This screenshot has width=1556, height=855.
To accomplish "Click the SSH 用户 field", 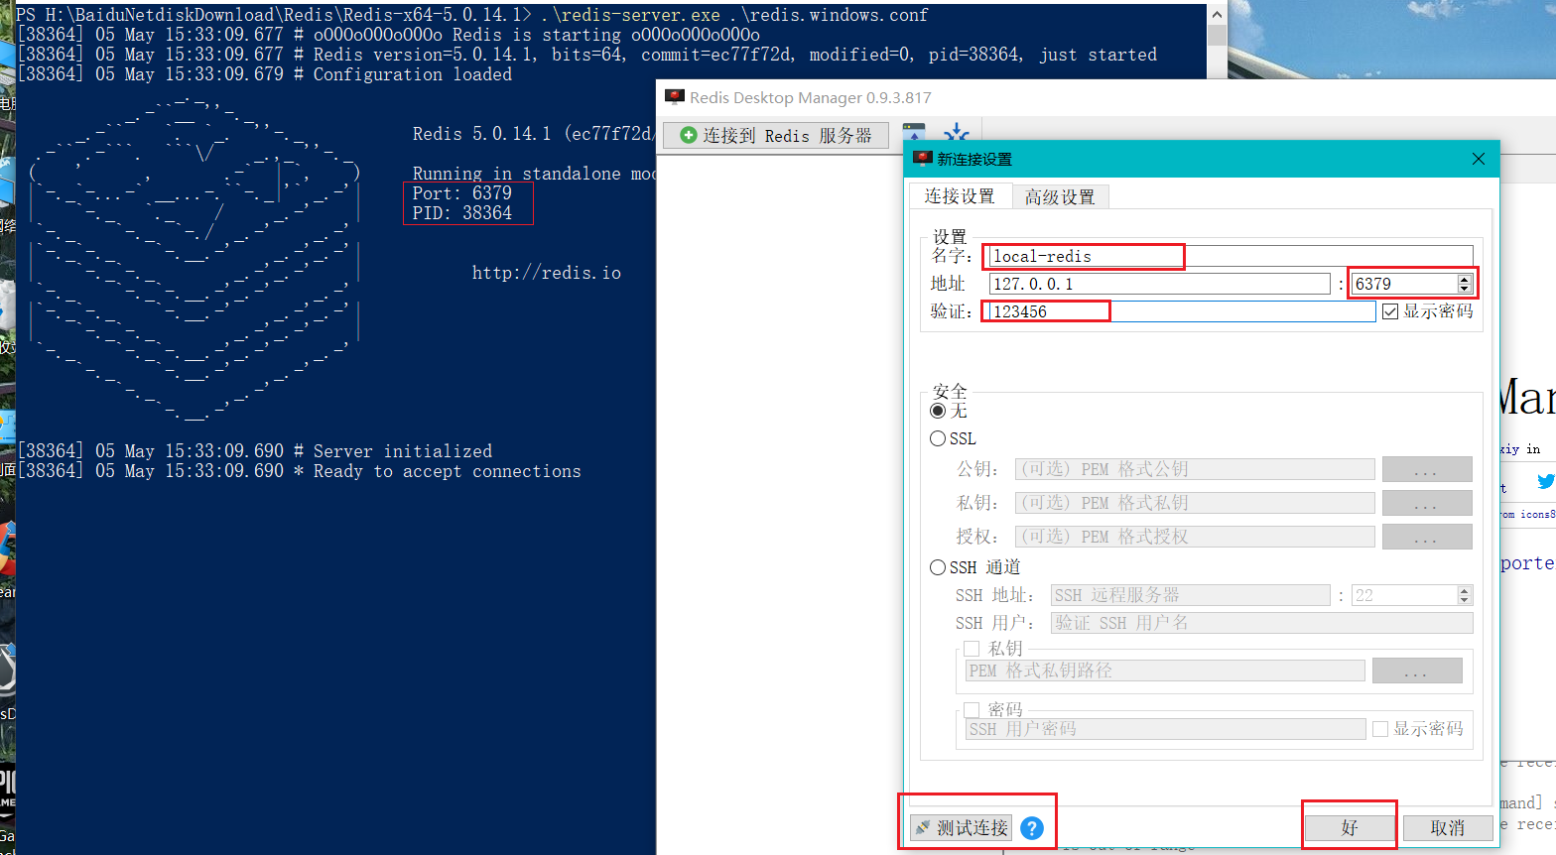I will (1262, 623).
